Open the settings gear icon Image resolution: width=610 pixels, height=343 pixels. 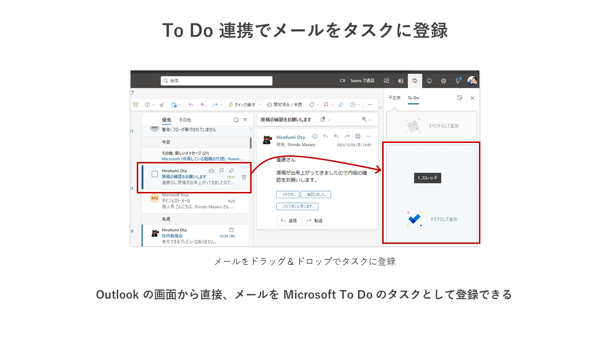444,81
